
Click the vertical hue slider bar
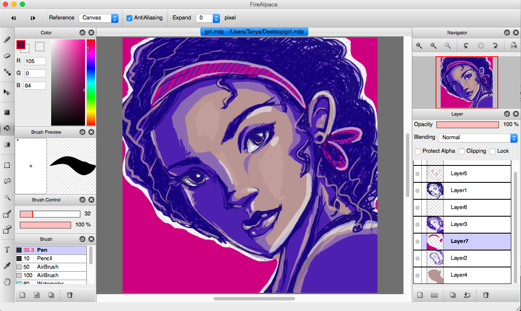click(91, 83)
